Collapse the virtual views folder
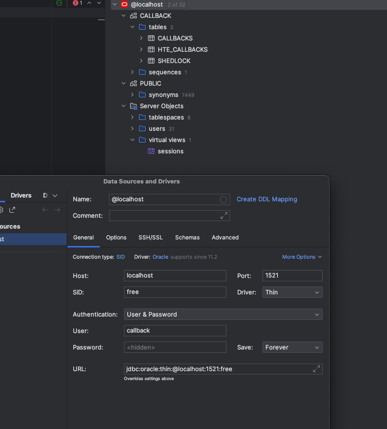The image size is (387, 429). pos(132,140)
